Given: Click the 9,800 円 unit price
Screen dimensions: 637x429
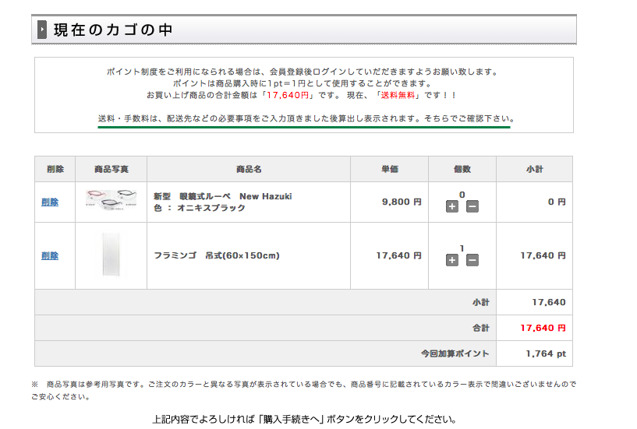Looking at the screenshot, I should click(402, 202).
